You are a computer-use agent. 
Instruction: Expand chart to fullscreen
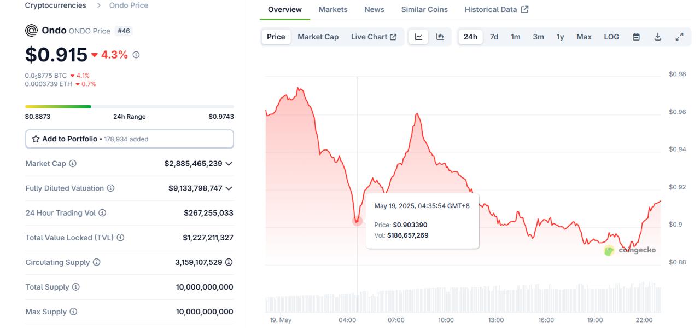point(679,37)
